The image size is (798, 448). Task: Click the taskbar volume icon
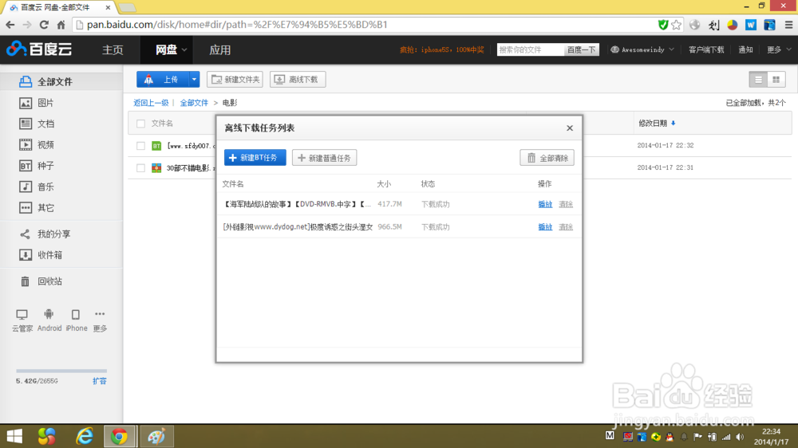click(740, 437)
